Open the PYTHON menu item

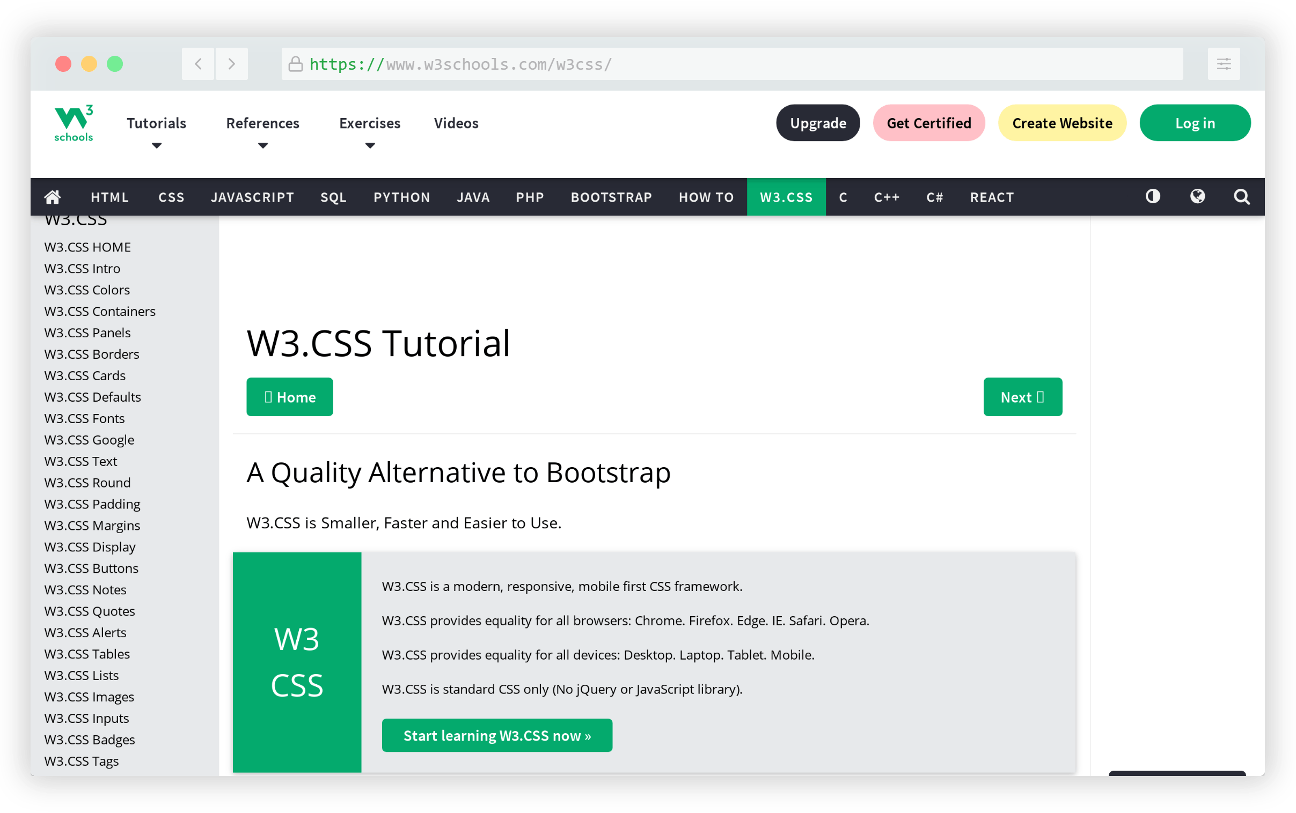coord(401,197)
